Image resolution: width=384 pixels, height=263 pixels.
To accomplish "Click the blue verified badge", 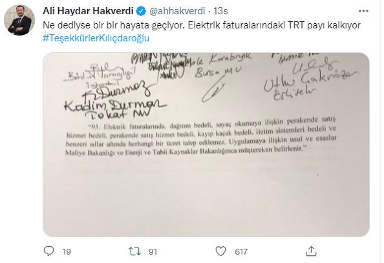I will coord(141,11).
